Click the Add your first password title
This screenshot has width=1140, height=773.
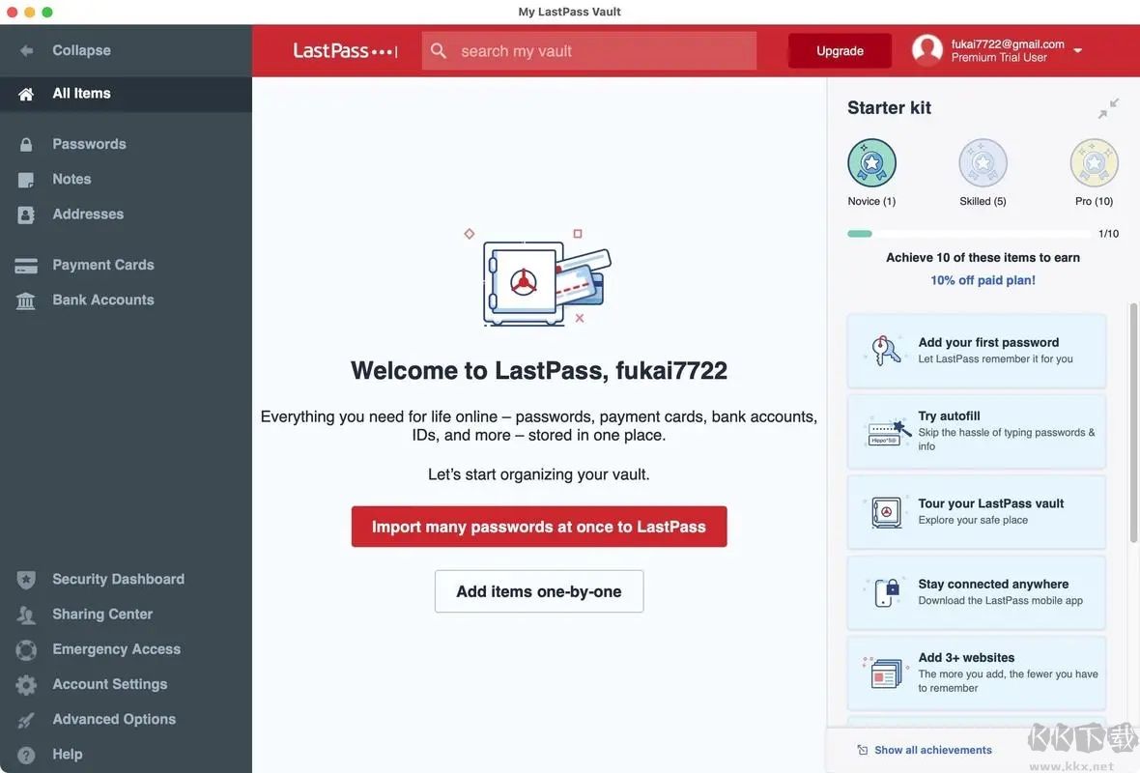click(x=988, y=342)
